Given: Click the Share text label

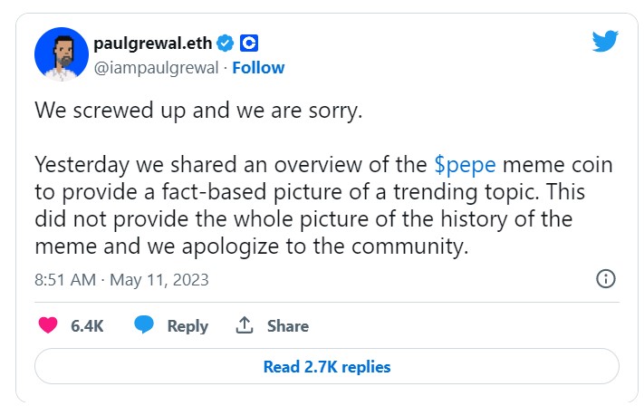Looking at the screenshot, I should (287, 326).
